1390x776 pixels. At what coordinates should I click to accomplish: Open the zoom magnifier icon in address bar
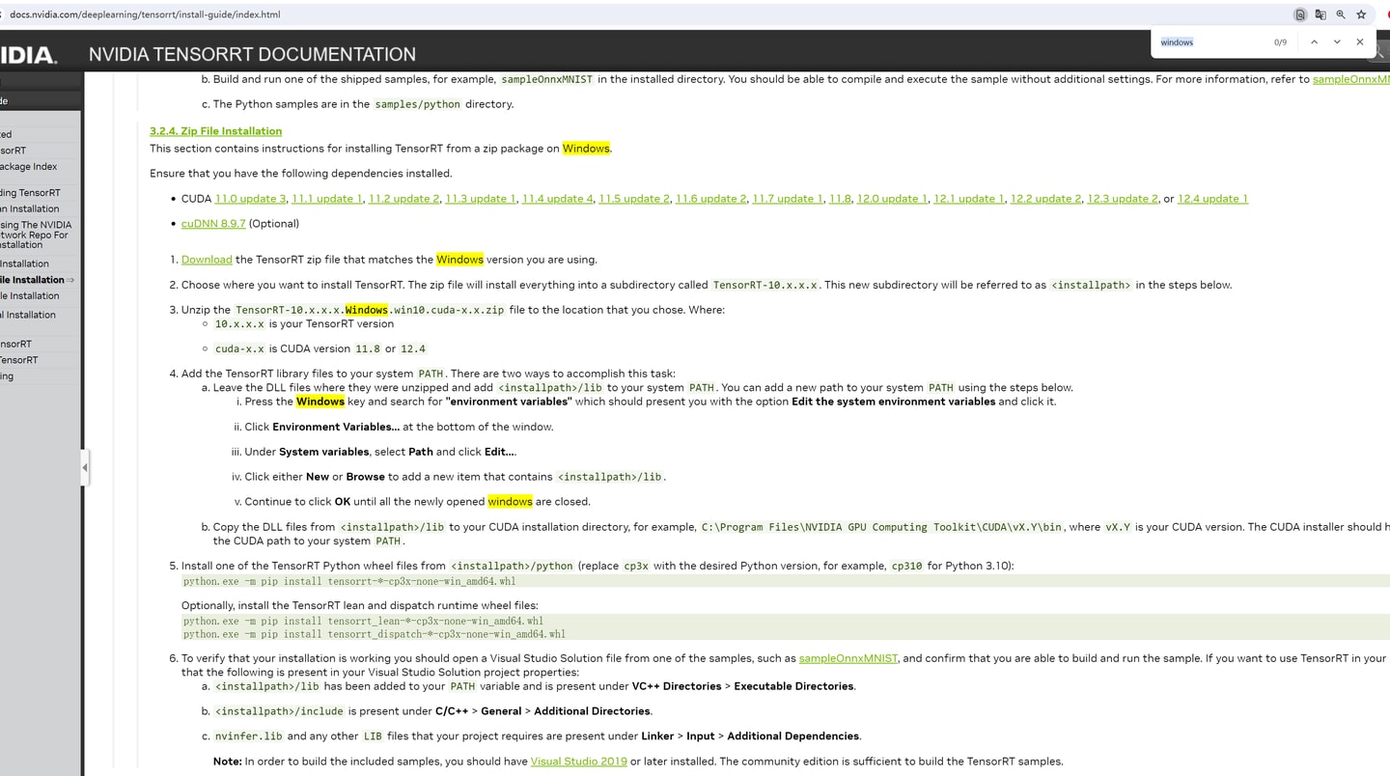(x=1341, y=14)
